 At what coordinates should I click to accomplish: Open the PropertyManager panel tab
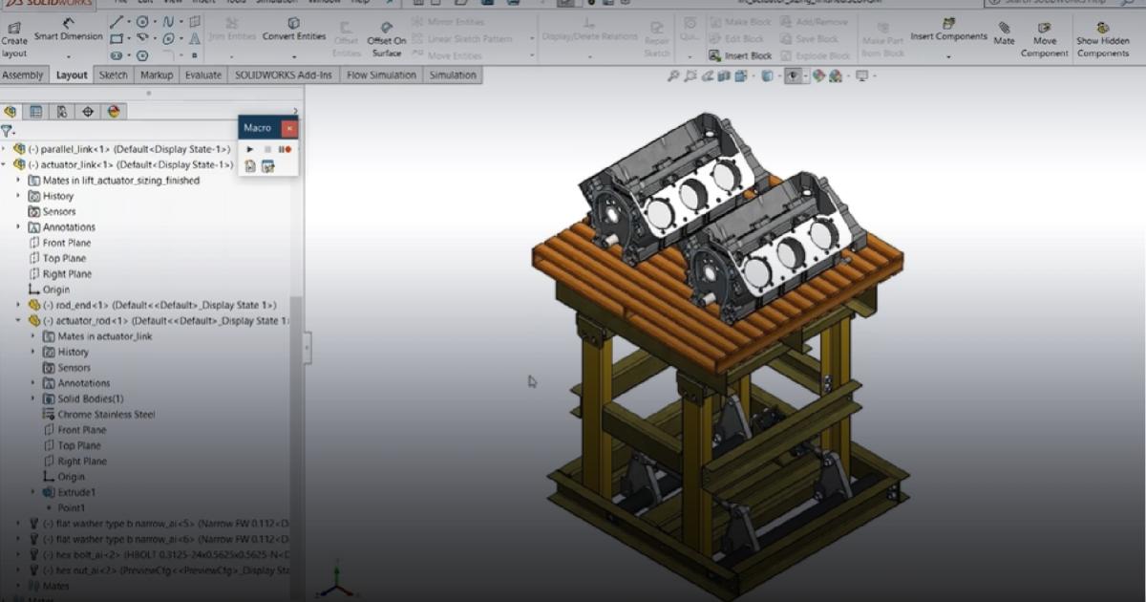36,112
